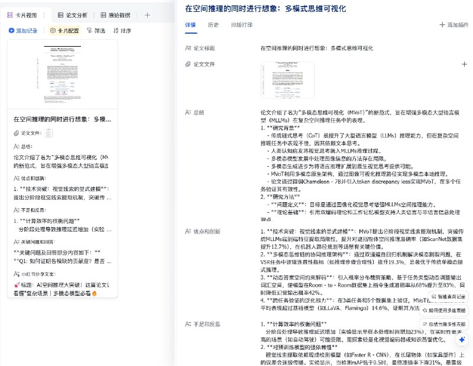473x366 pixels.
Task: Add a new view with plus icon
Action: pos(147,15)
